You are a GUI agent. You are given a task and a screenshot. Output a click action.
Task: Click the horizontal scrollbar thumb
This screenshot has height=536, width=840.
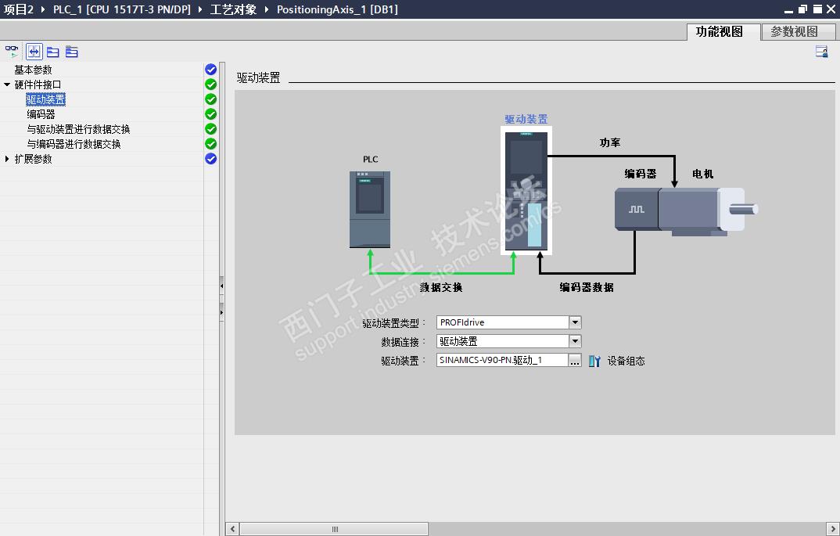coord(334,529)
